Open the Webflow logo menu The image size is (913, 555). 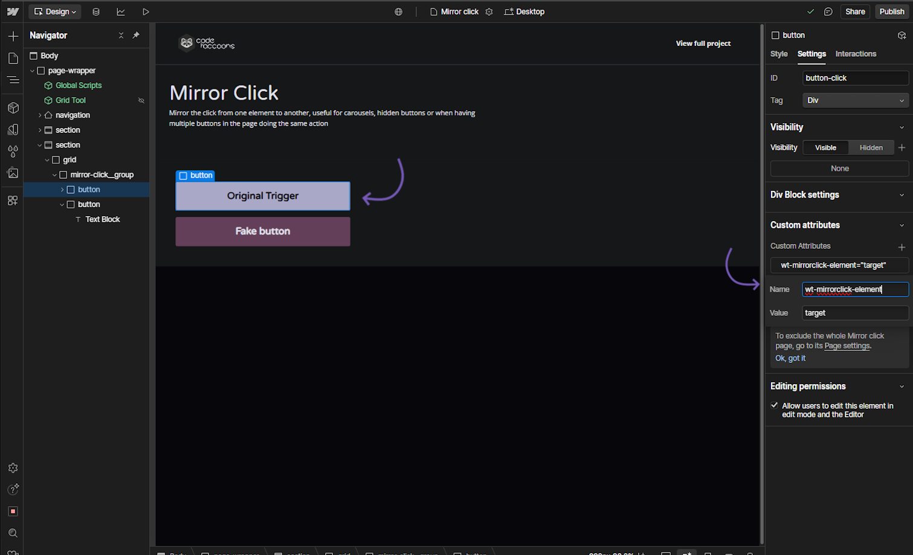coord(13,11)
